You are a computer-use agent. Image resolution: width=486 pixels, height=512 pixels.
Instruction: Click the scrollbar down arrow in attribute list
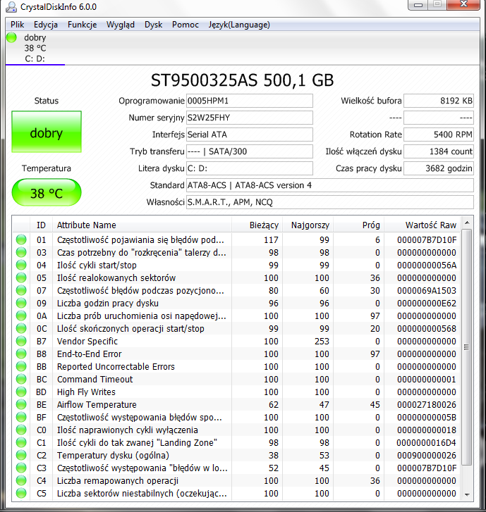[467, 495]
